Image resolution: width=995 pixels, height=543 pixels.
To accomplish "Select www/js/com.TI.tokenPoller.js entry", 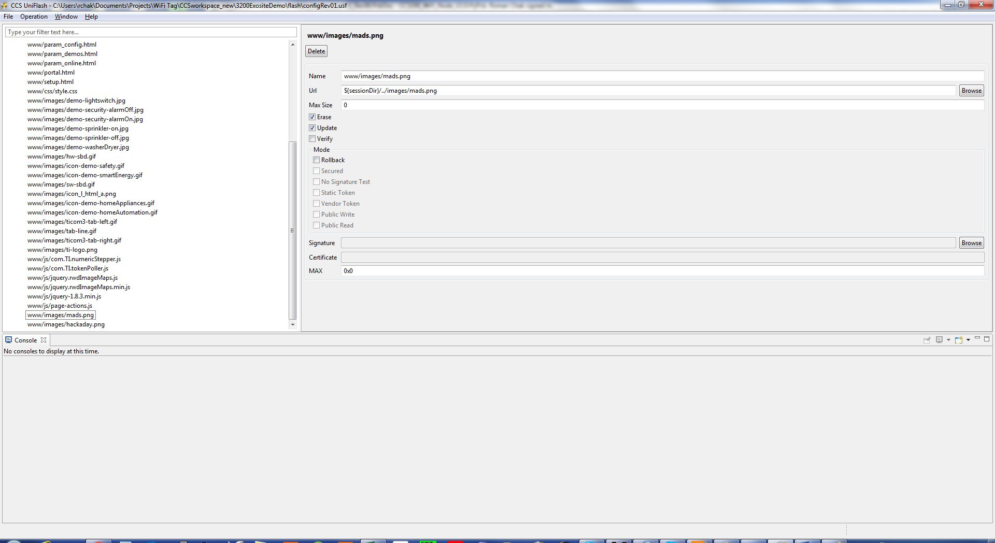I will tap(68, 268).
